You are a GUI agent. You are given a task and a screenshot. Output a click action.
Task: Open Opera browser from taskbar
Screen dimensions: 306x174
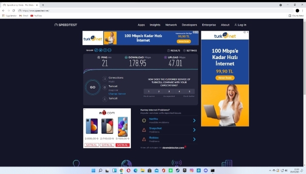tap(128, 171)
